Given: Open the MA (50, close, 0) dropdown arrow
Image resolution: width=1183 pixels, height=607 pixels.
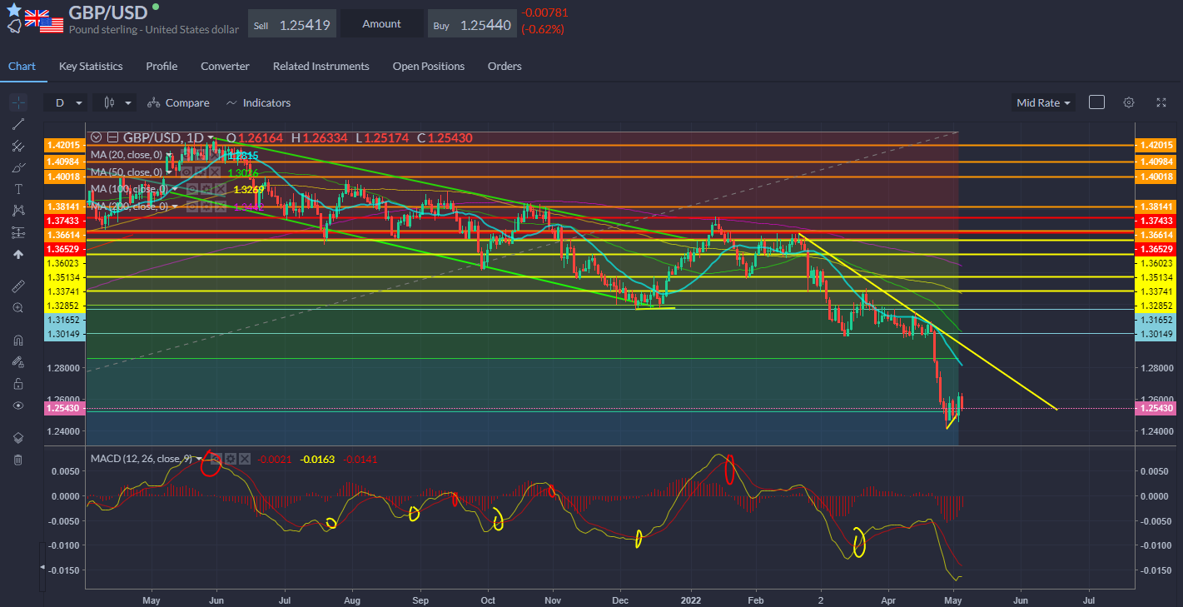Looking at the screenshot, I should [169, 172].
